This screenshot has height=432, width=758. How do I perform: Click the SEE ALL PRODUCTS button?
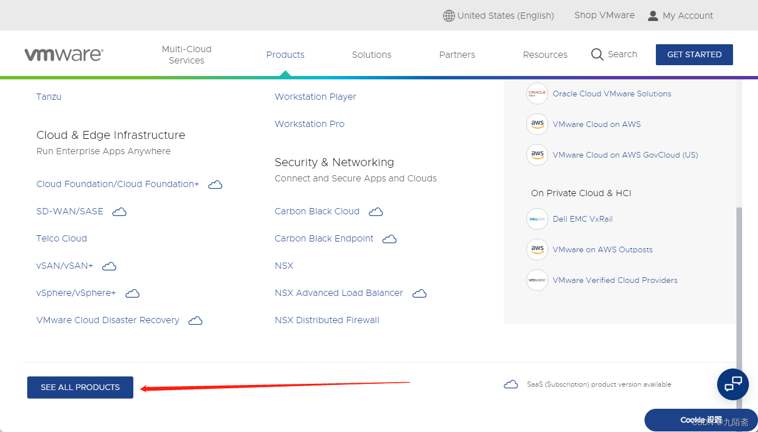(80, 387)
